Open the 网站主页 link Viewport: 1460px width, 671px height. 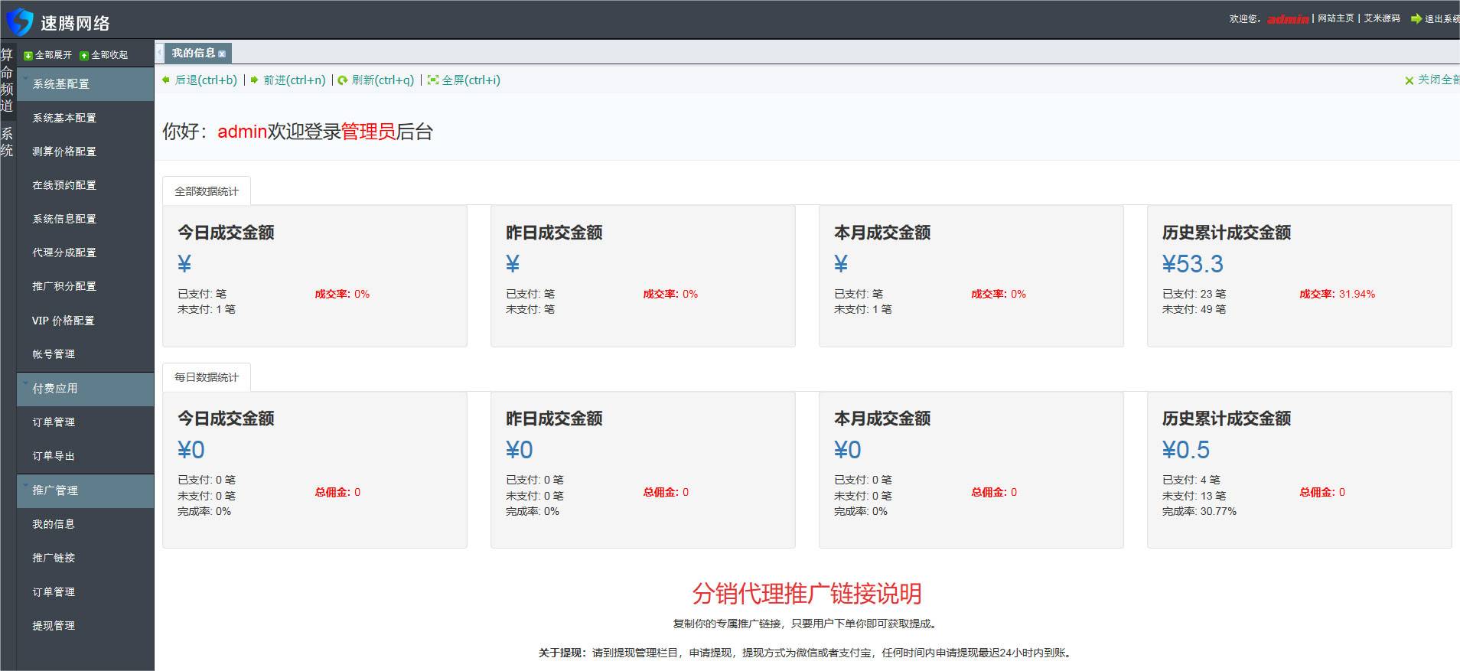tap(1336, 18)
